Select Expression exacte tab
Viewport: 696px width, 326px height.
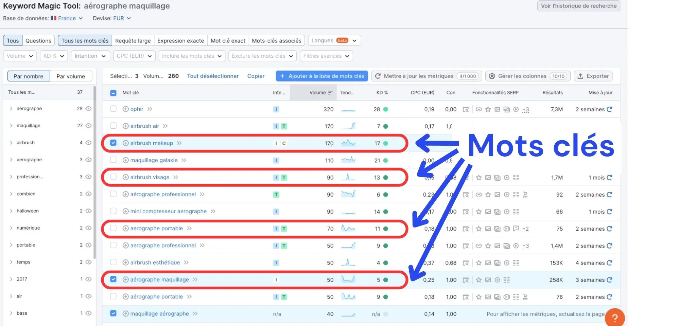pos(180,41)
